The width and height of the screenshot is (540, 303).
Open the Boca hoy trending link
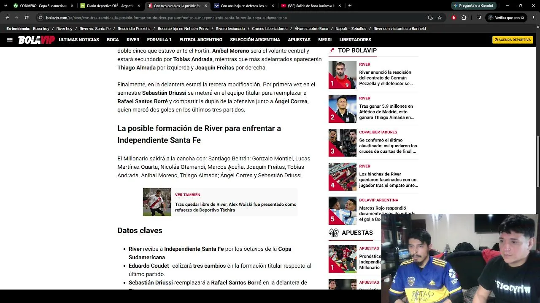click(x=41, y=29)
